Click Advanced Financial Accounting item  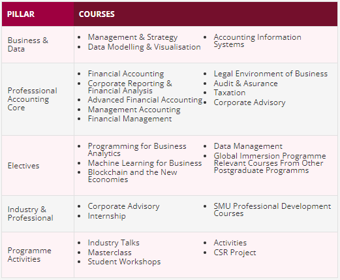tap(145, 100)
